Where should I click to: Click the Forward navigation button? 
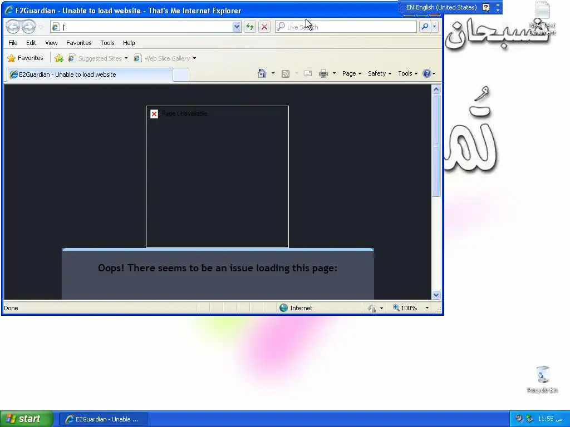29,27
